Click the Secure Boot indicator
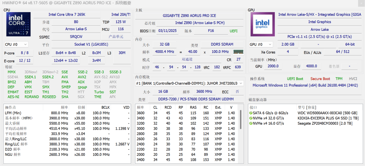 (x=320, y=79)
